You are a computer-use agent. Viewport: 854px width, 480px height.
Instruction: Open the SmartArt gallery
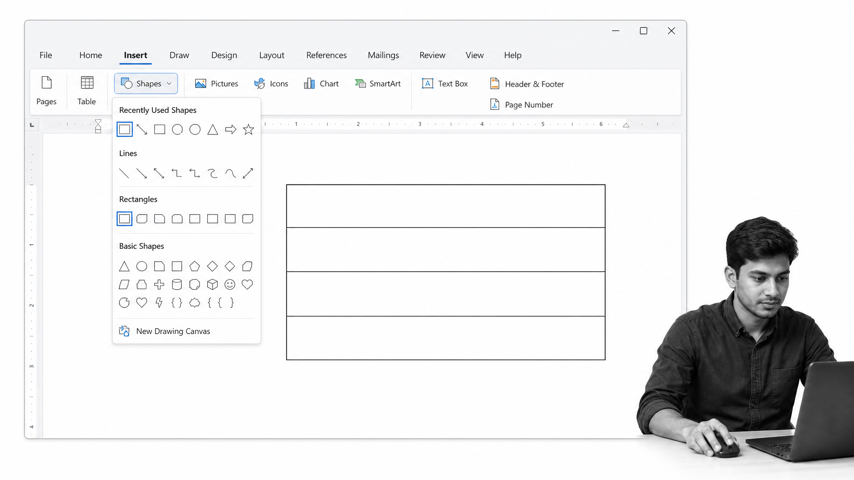(378, 84)
